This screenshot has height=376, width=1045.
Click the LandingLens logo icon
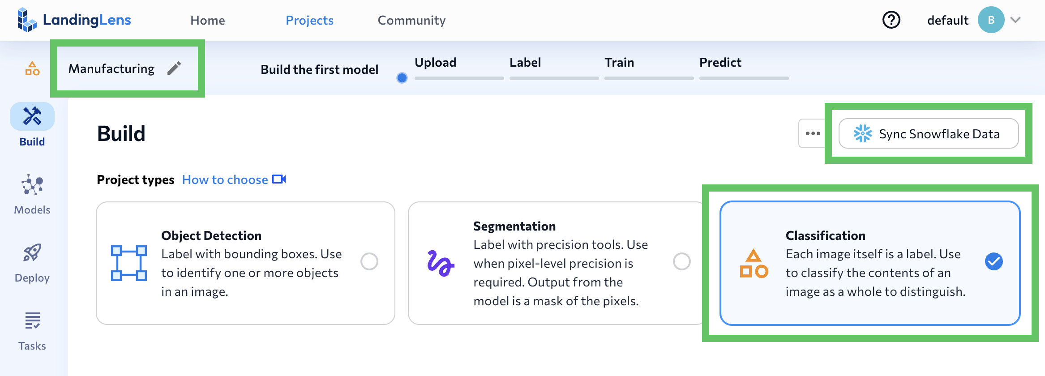coord(27,20)
